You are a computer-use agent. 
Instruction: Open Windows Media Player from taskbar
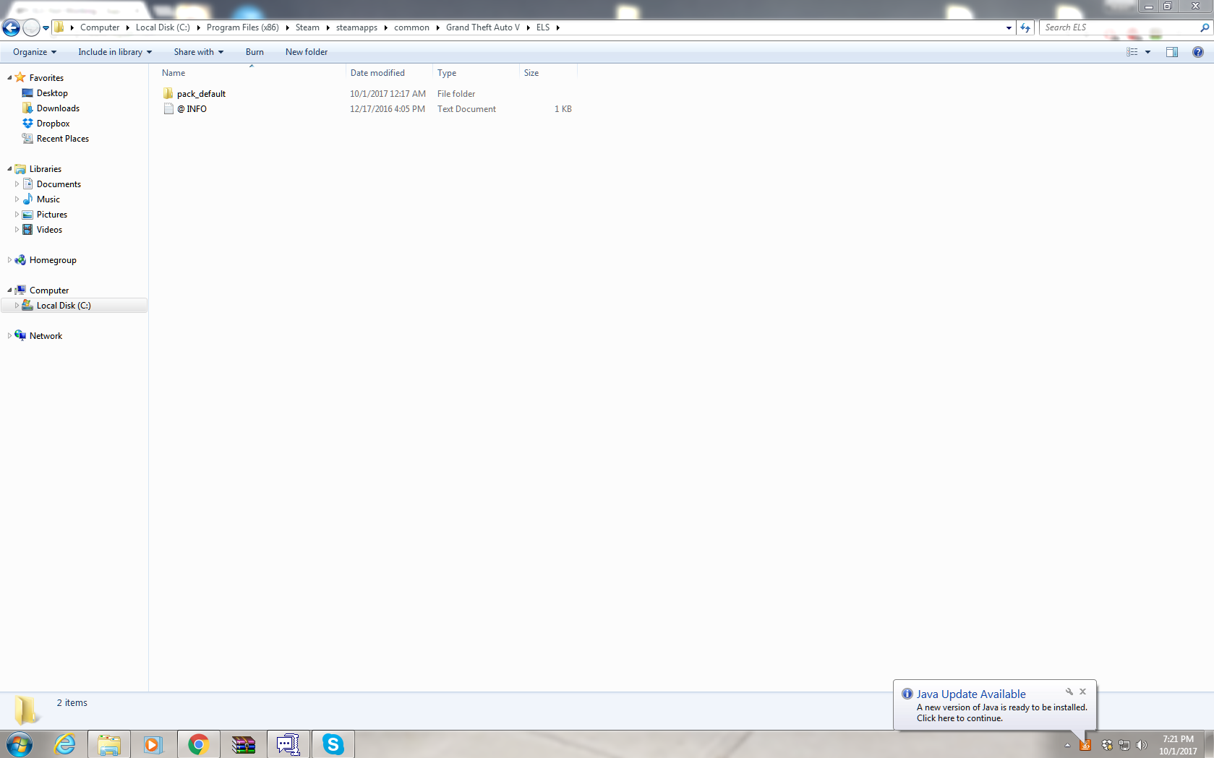(x=153, y=744)
